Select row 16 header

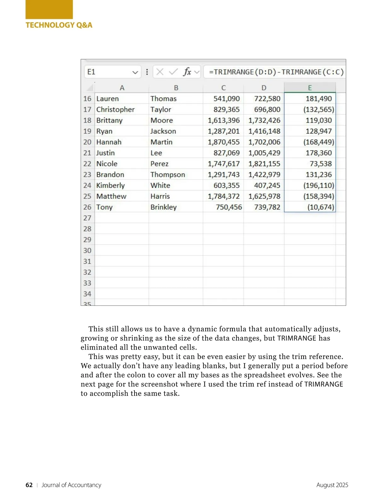point(87,99)
